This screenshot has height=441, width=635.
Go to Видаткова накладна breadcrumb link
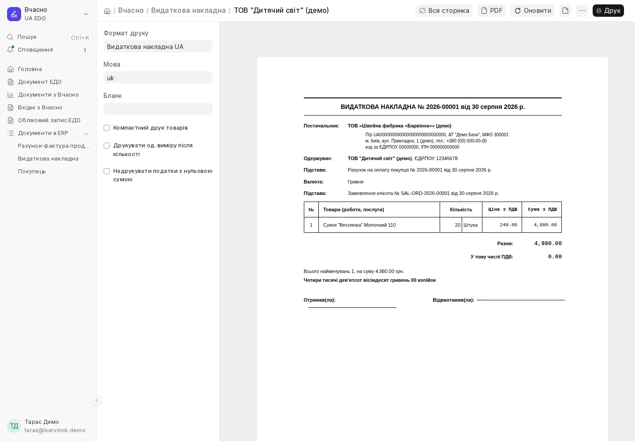tap(188, 10)
